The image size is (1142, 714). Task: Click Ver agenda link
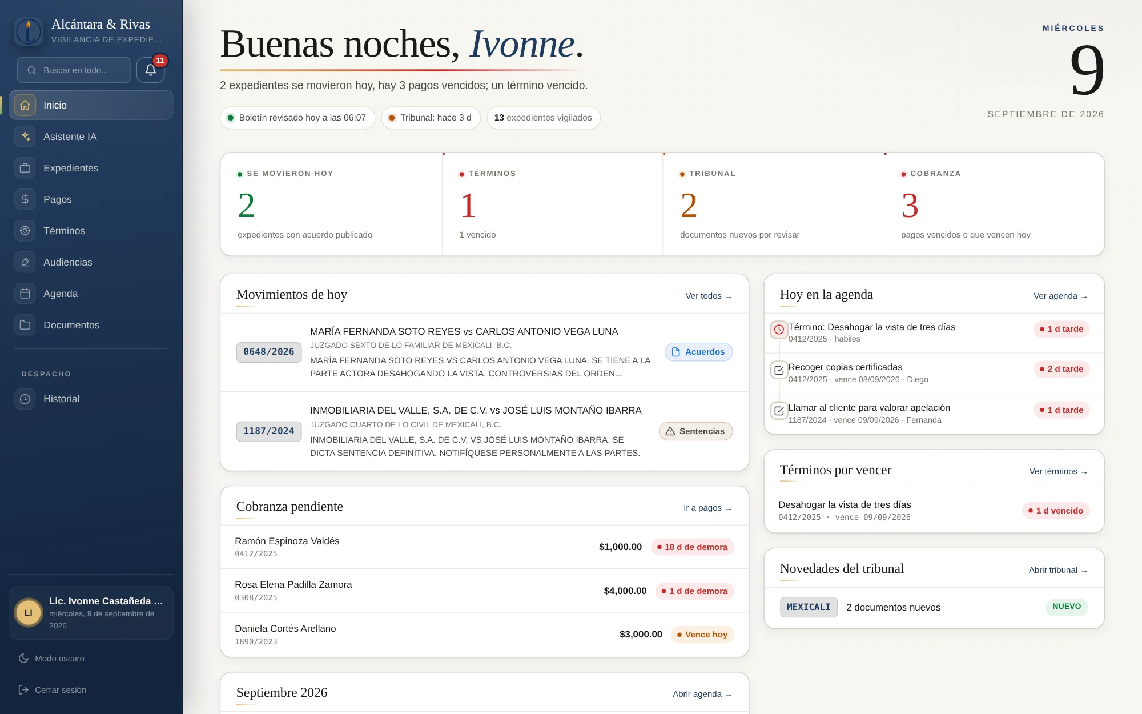click(1060, 296)
